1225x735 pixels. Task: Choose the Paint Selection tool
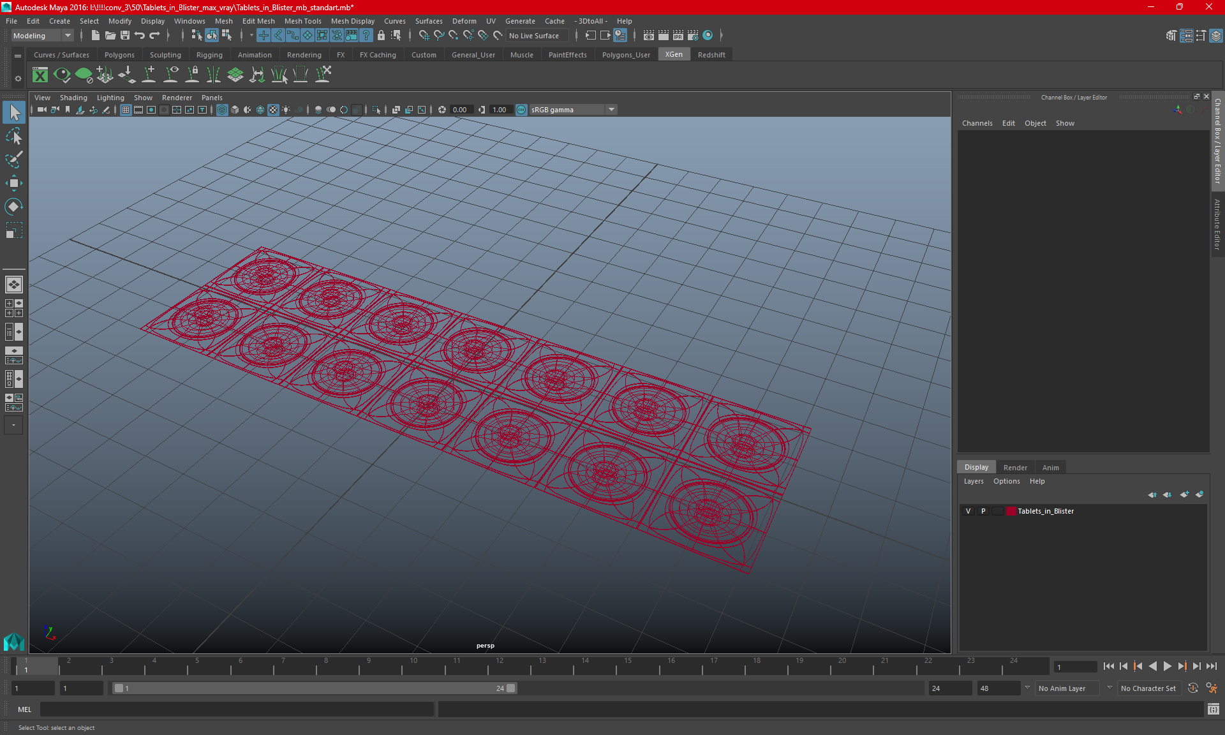click(x=14, y=160)
